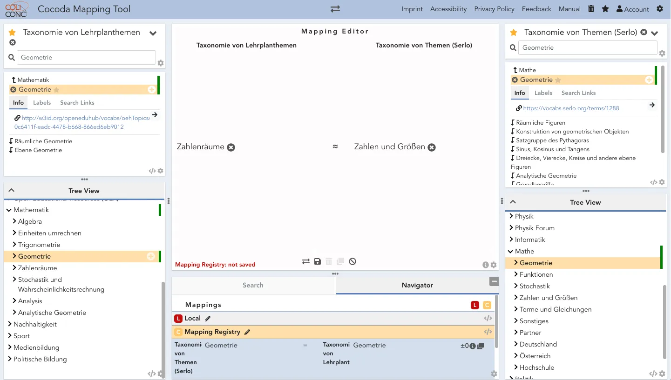Expand the Algebra tree node

point(14,221)
